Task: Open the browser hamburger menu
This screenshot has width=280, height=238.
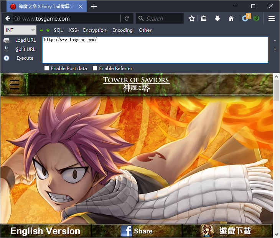Action: (x=272, y=18)
